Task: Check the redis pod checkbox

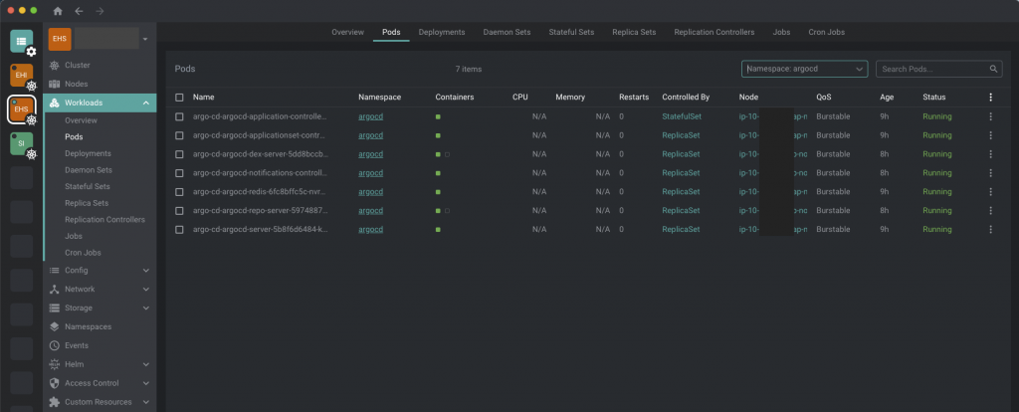Action: (x=179, y=192)
